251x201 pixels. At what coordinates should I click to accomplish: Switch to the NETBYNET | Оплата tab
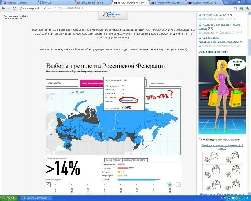(x=20, y=3)
